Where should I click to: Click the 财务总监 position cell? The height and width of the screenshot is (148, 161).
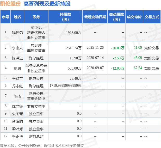point(36,137)
